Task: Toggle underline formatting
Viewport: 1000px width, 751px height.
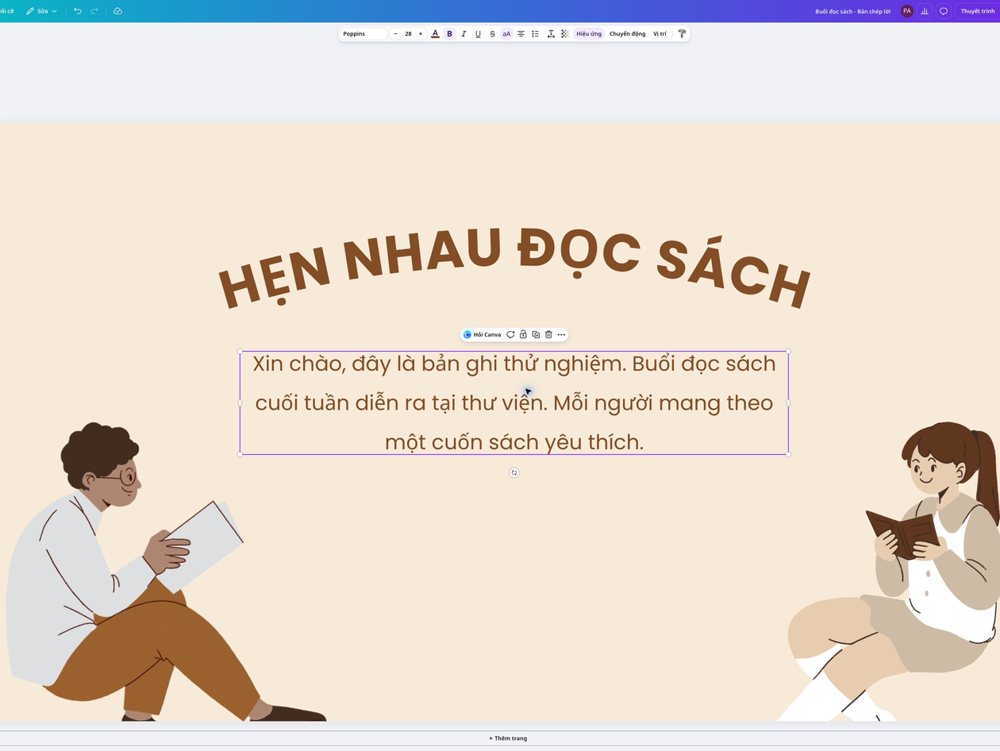Action: 478,34
